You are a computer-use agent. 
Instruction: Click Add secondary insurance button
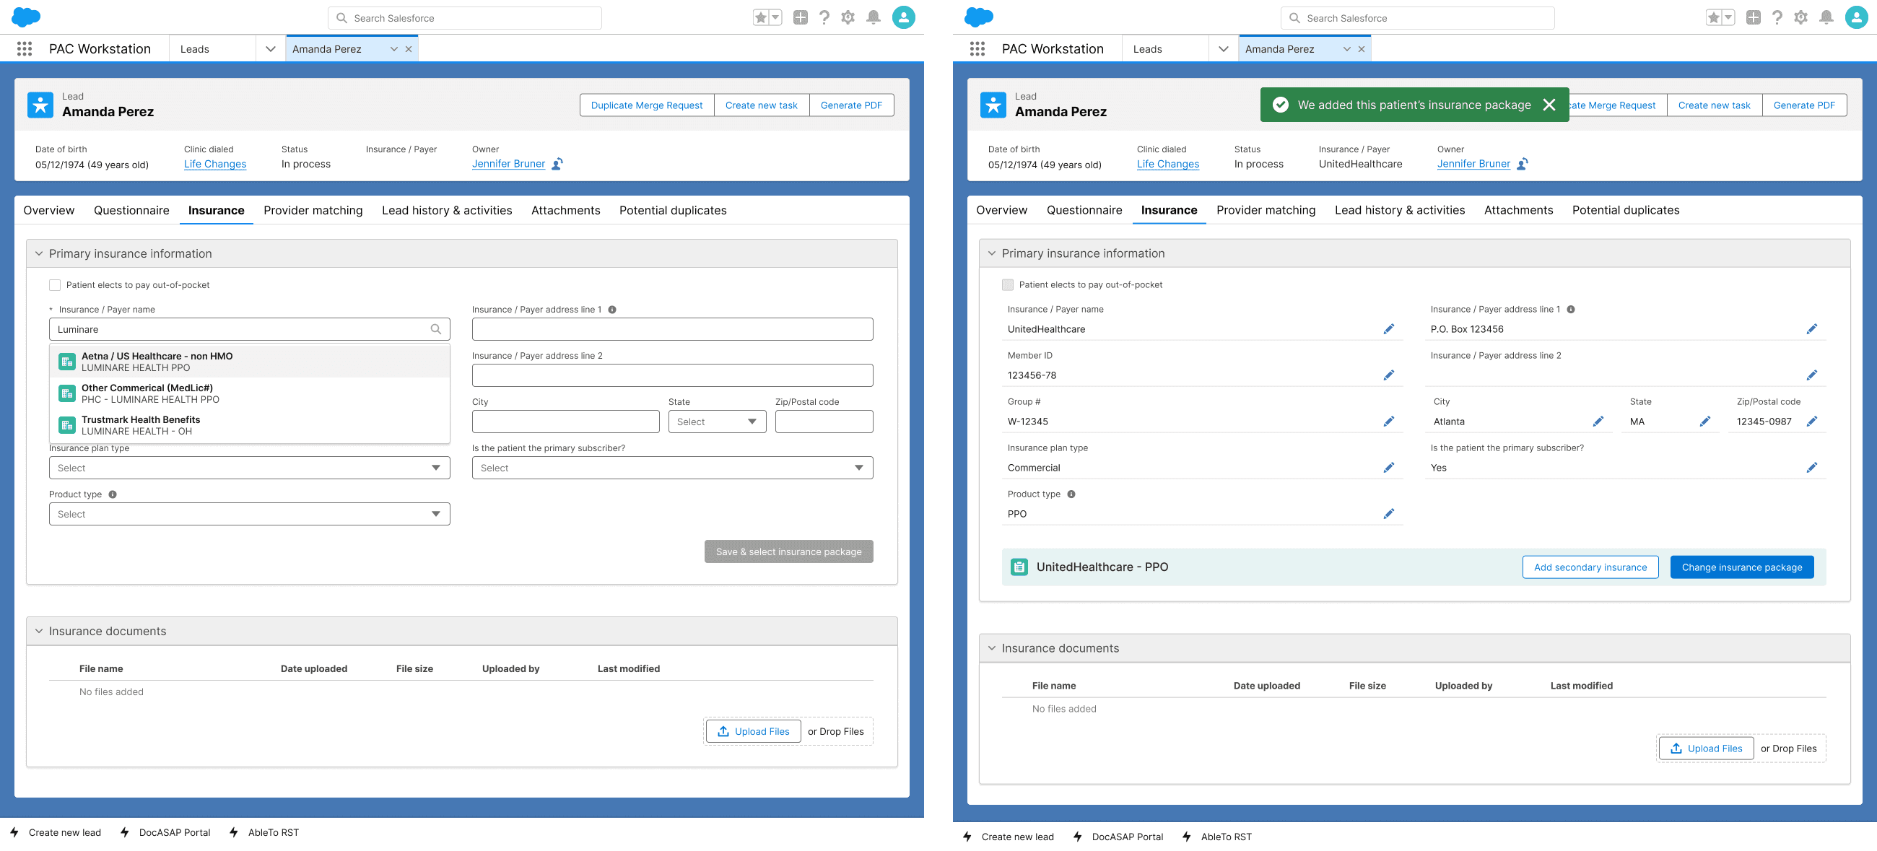[x=1590, y=567]
